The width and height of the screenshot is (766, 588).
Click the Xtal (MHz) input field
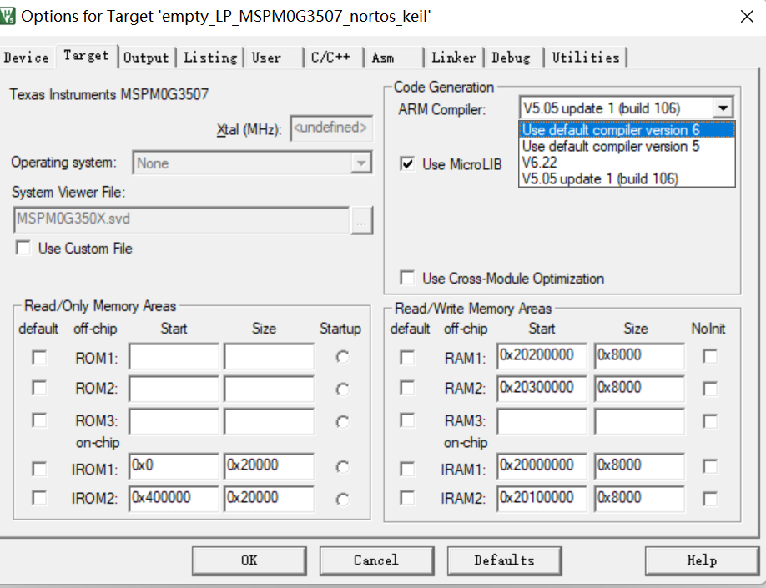click(x=331, y=128)
